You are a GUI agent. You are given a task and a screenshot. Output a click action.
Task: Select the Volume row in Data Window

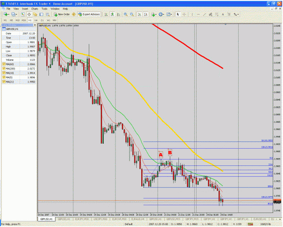[x=19, y=60]
